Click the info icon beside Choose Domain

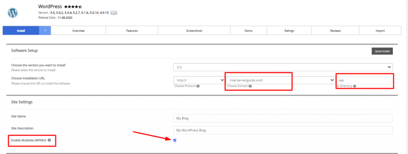pos(250,86)
